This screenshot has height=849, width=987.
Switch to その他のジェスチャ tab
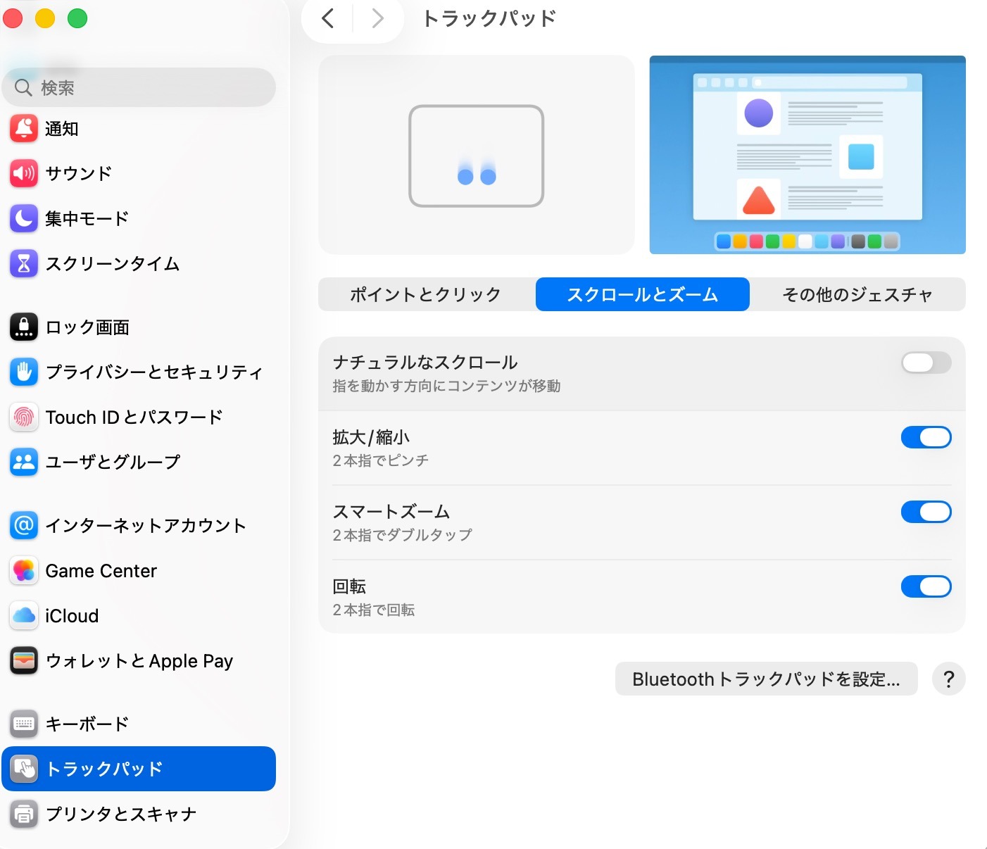click(x=857, y=294)
